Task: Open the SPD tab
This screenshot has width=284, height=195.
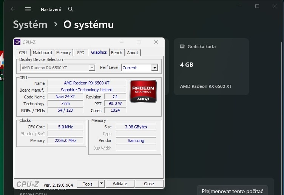Action: point(80,53)
